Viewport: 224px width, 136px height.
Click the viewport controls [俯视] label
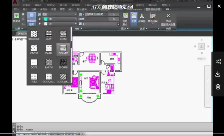coord(19,39)
